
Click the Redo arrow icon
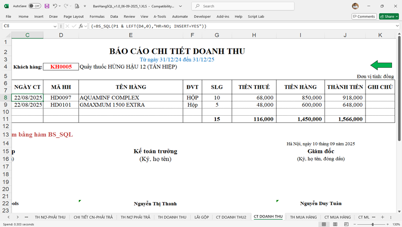[x=66, y=6]
